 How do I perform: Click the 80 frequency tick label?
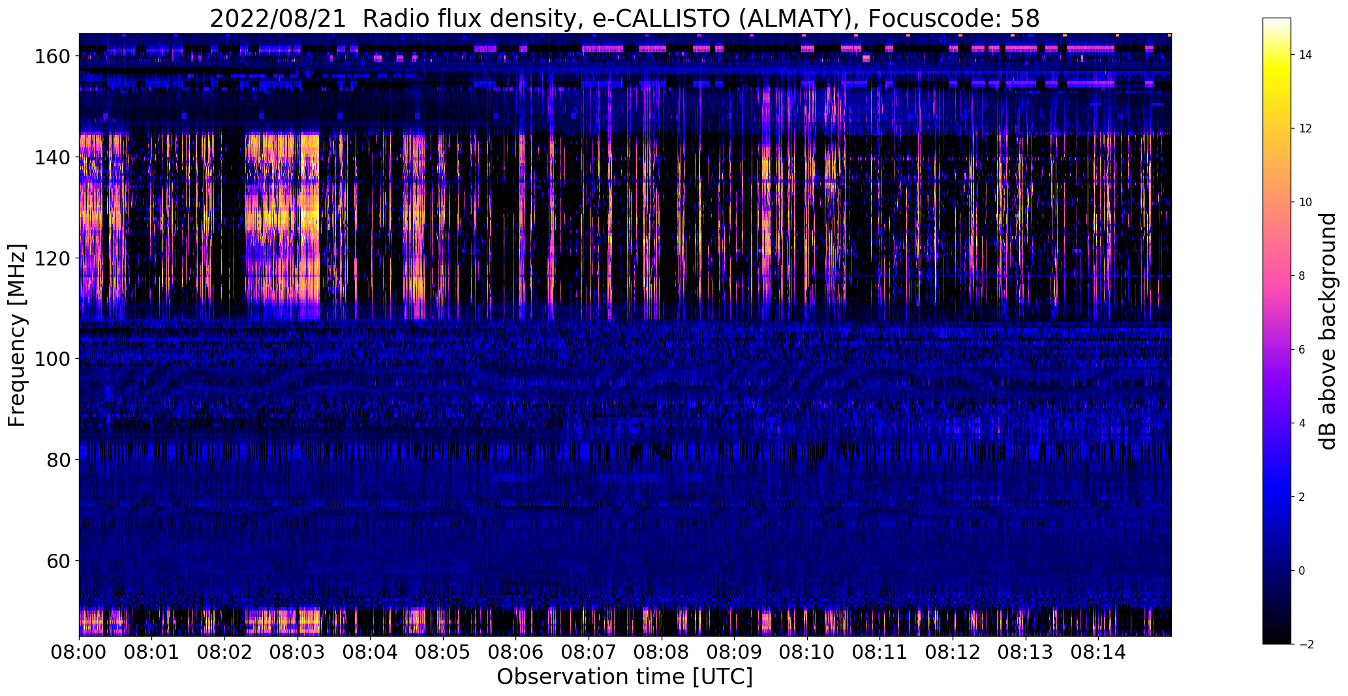coord(58,459)
